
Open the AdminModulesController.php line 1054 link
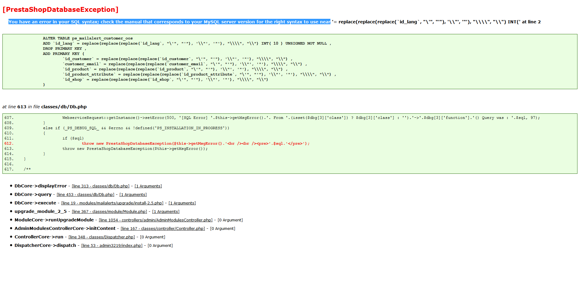pyautogui.click(x=156, y=220)
